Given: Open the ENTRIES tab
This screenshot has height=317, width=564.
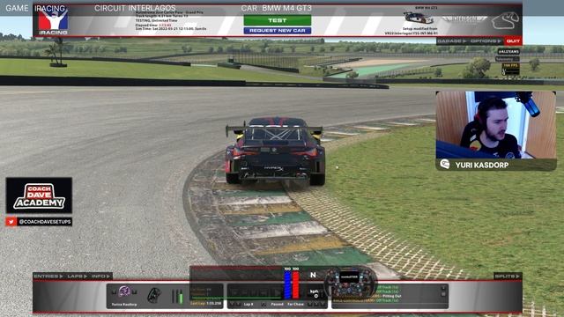Looking at the screenshot, I should (x=48, y=276).
